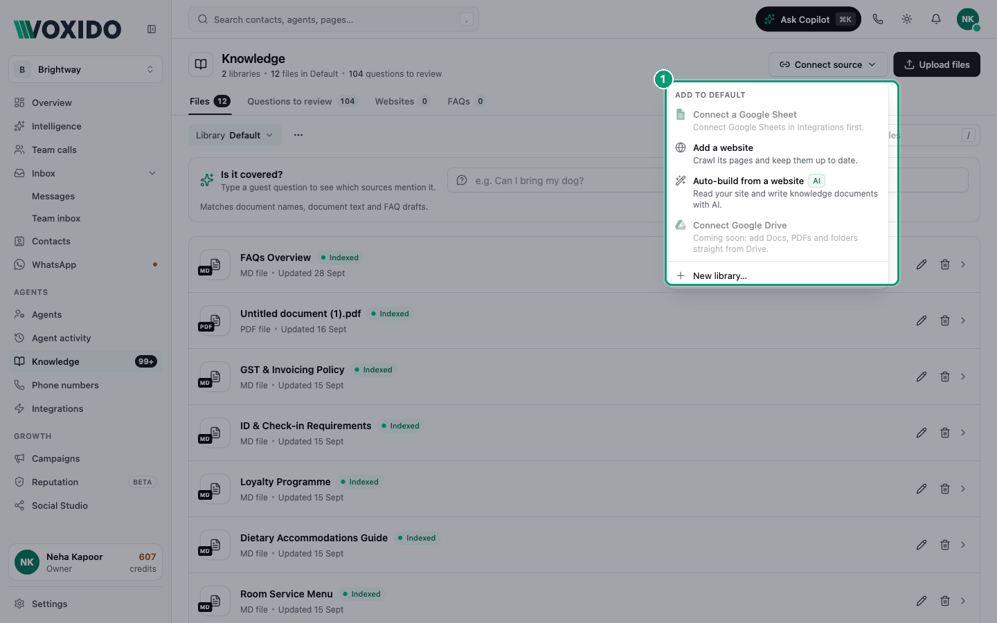Expand the GST & Invoicing Policy row chevron
The image size is (997, 623).
(x=963, y=377)
